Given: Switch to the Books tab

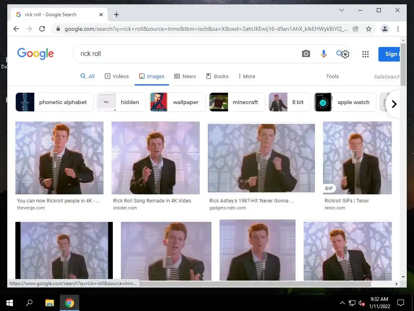Looking at the screenshot, I should 217,76.
